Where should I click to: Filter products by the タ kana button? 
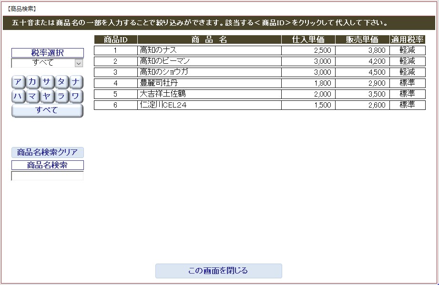coord(61,82)
